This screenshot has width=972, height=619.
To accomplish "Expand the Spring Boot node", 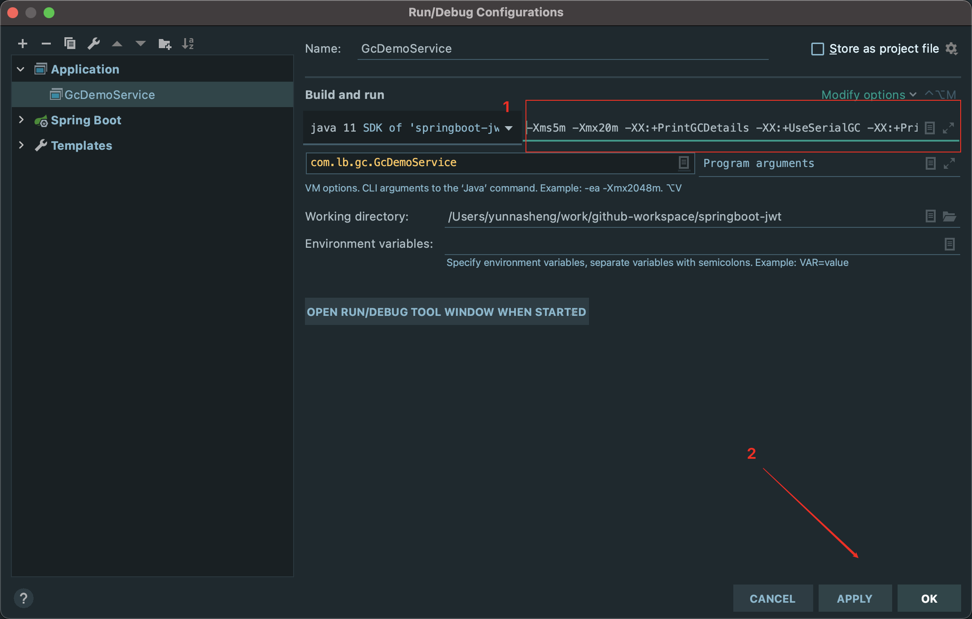I will point(20,120).
